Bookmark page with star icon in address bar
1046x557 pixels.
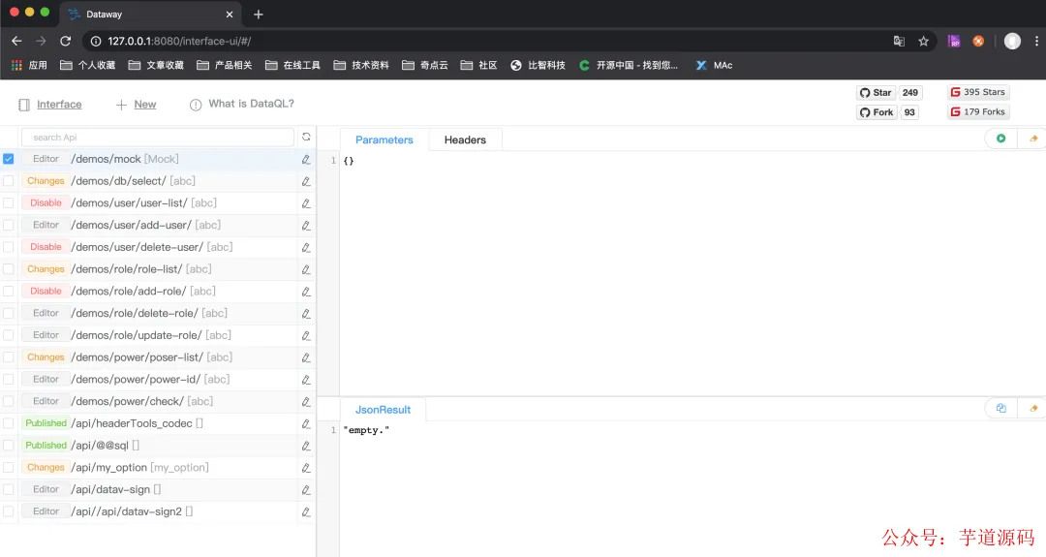923,42
